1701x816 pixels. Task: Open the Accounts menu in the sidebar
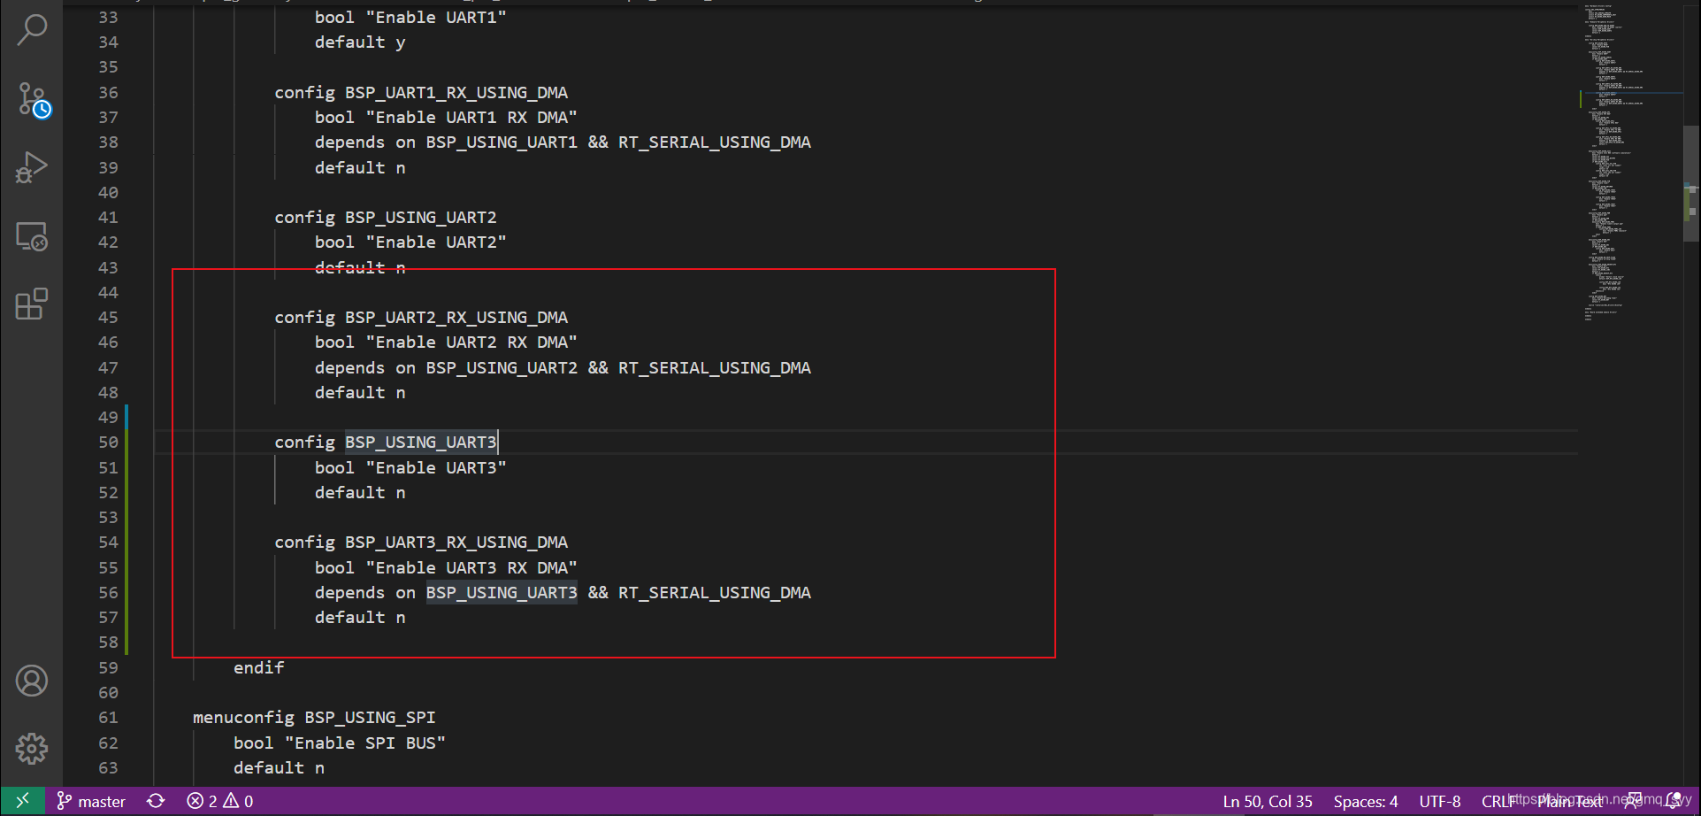pyautogui.click(x=33, y=681)
